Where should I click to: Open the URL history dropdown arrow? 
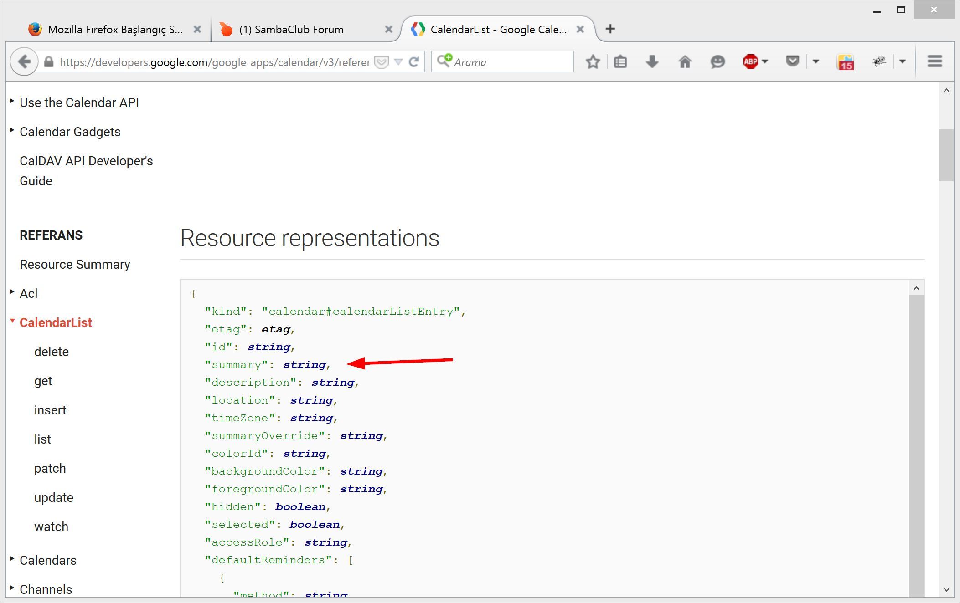398,62
